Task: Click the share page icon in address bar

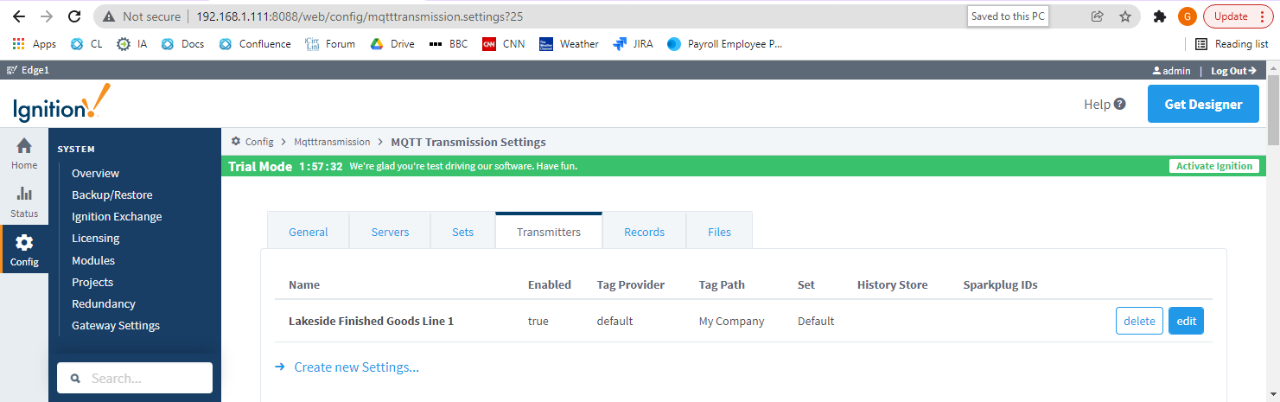Action: 1098,16
